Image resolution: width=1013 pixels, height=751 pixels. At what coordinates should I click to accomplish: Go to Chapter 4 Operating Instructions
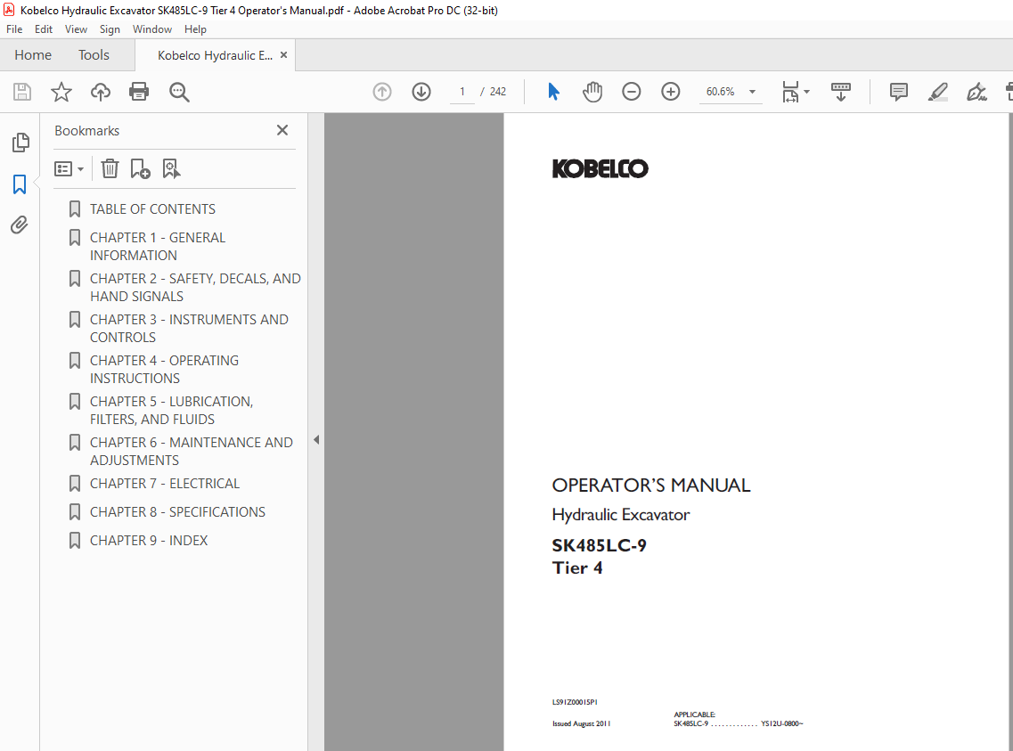[164, 370]
